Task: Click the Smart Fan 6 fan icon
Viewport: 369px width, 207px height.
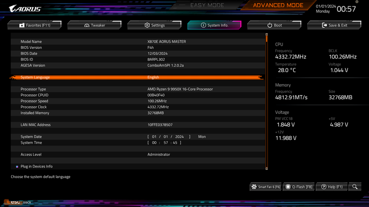Action: coord(254,187)
